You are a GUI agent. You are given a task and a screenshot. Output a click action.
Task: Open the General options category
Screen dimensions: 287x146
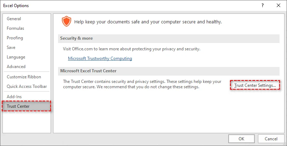[x=14, y=19]
